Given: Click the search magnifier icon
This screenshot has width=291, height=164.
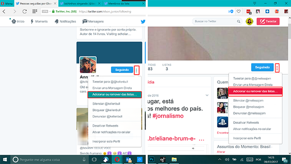Looking at the screenshot, I should click(x=239, y=21).
